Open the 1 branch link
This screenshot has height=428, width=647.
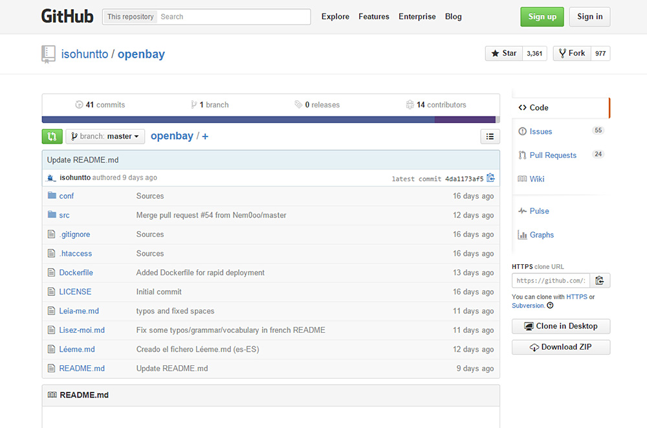(x=210, y=105)
